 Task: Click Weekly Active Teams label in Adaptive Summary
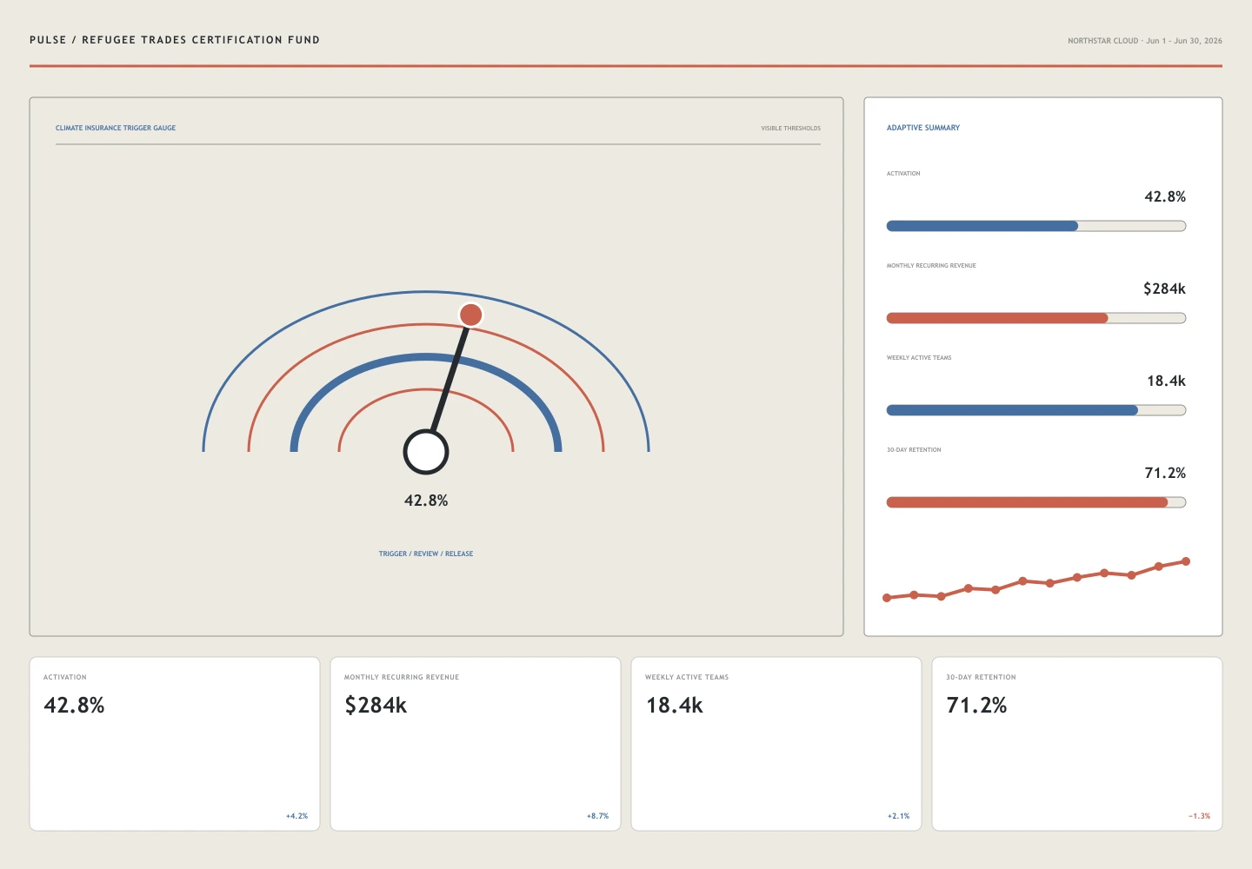[919, 358]
